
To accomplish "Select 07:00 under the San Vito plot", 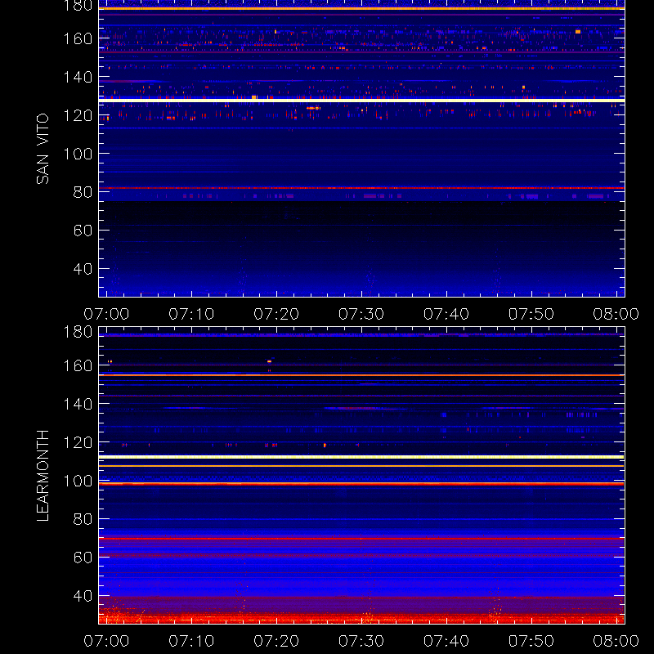I will coord(106,314).
